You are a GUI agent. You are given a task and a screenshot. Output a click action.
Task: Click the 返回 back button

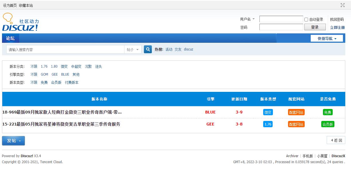[x=336, y=140]
